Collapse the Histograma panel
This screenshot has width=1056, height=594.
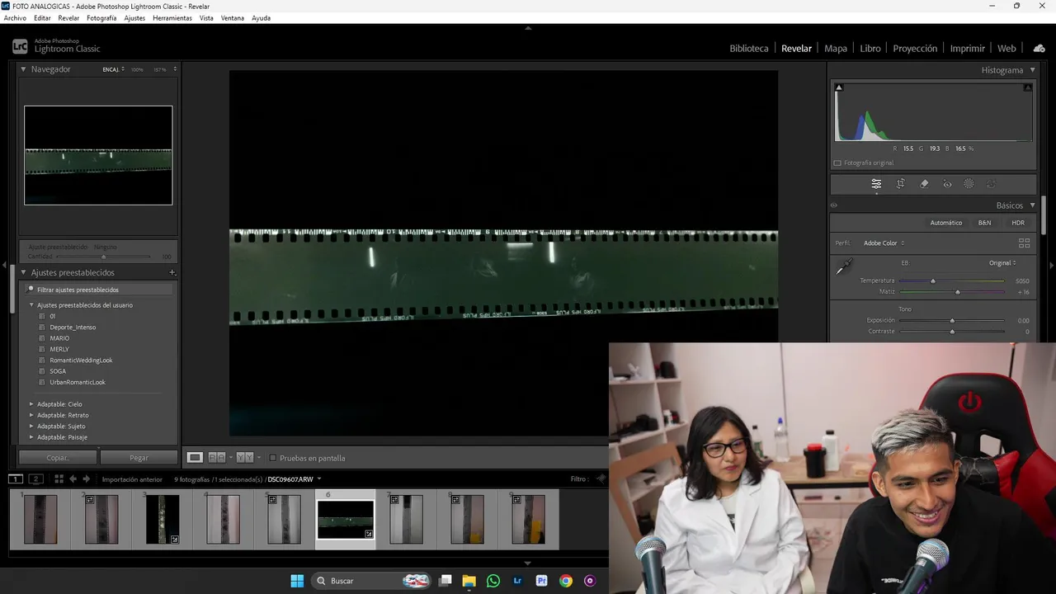click(x=1032, y=70)
